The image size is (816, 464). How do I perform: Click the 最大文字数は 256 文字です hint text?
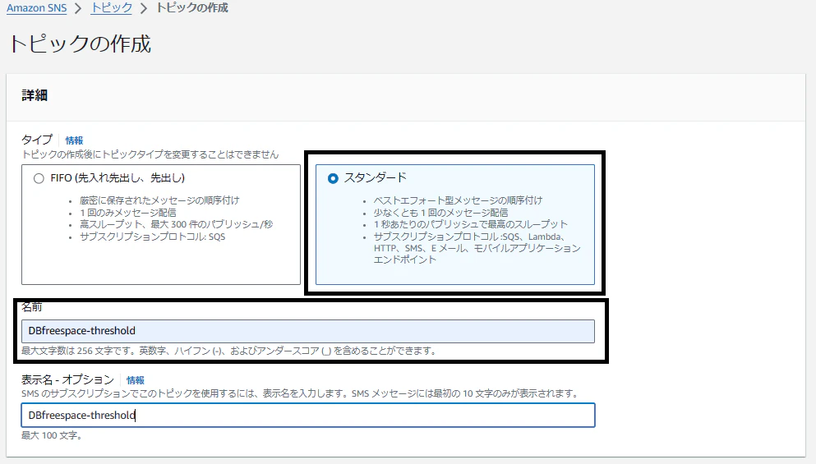pos(228,351)
